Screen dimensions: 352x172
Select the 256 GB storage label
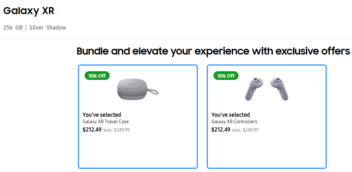point(13,28)
